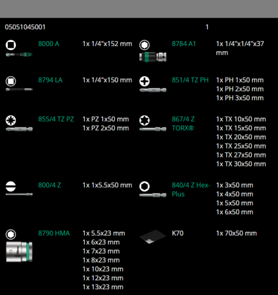Select the Pozidriv star icon
278x295 pixels.
tap(11, 120)
